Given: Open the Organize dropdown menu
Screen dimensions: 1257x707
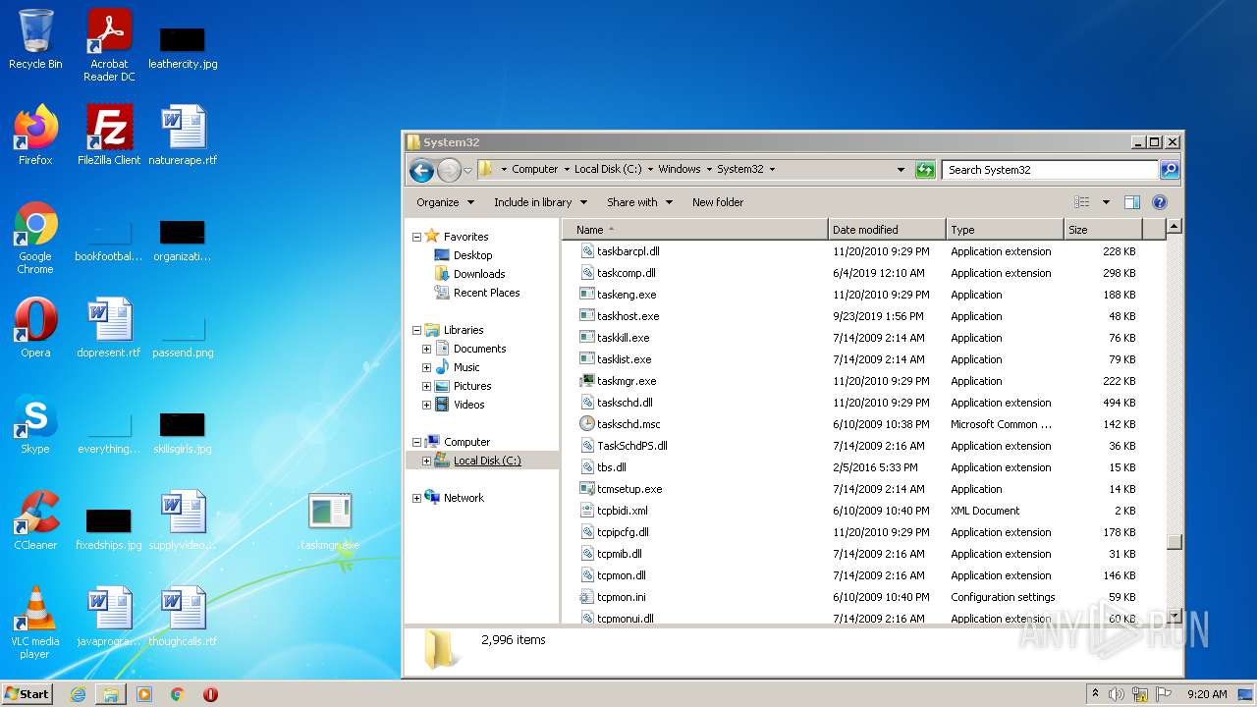Looking at the screenshot, I should 445,202.
